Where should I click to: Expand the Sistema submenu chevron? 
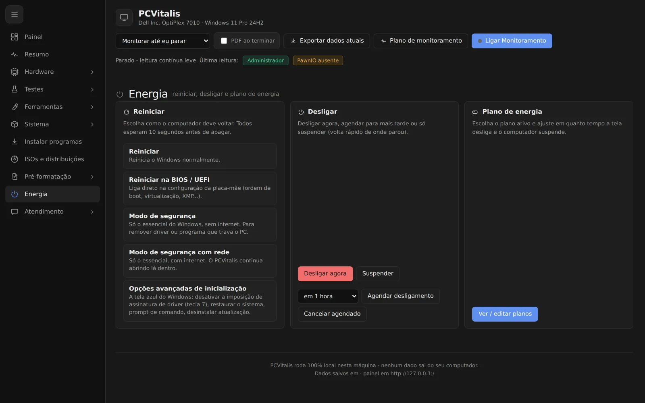coord(92,124)
